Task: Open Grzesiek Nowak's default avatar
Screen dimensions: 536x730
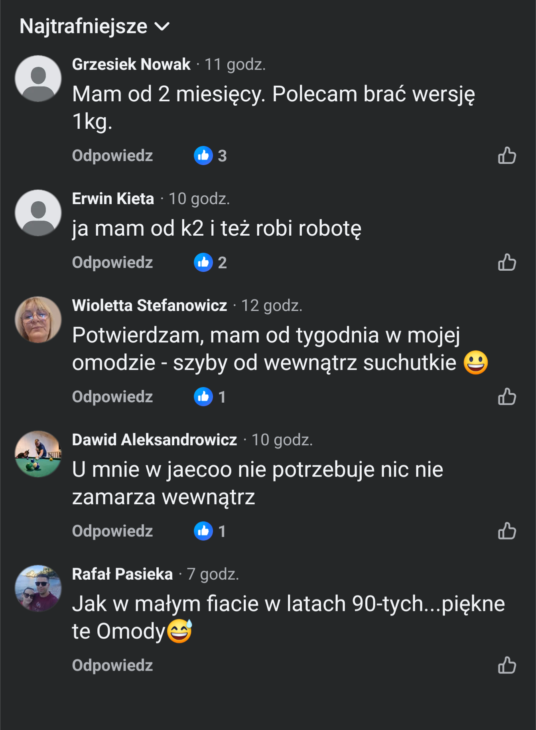Action: [x=38, y=79]
